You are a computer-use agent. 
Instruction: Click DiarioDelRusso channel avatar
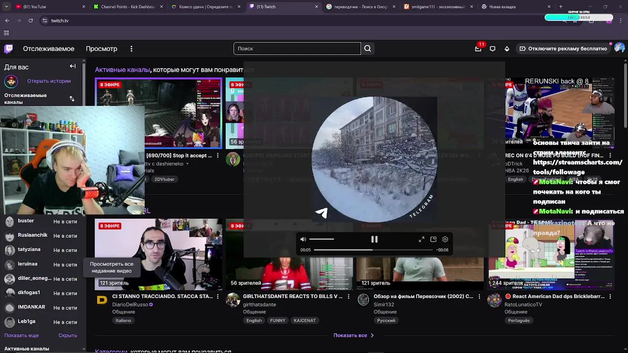point(102,300)
